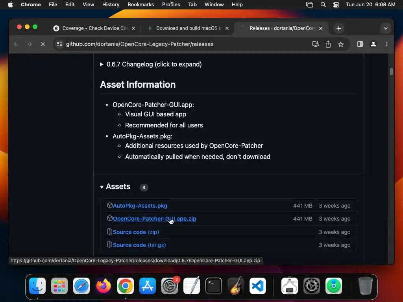Open the Apple menu

coord(10,4)
